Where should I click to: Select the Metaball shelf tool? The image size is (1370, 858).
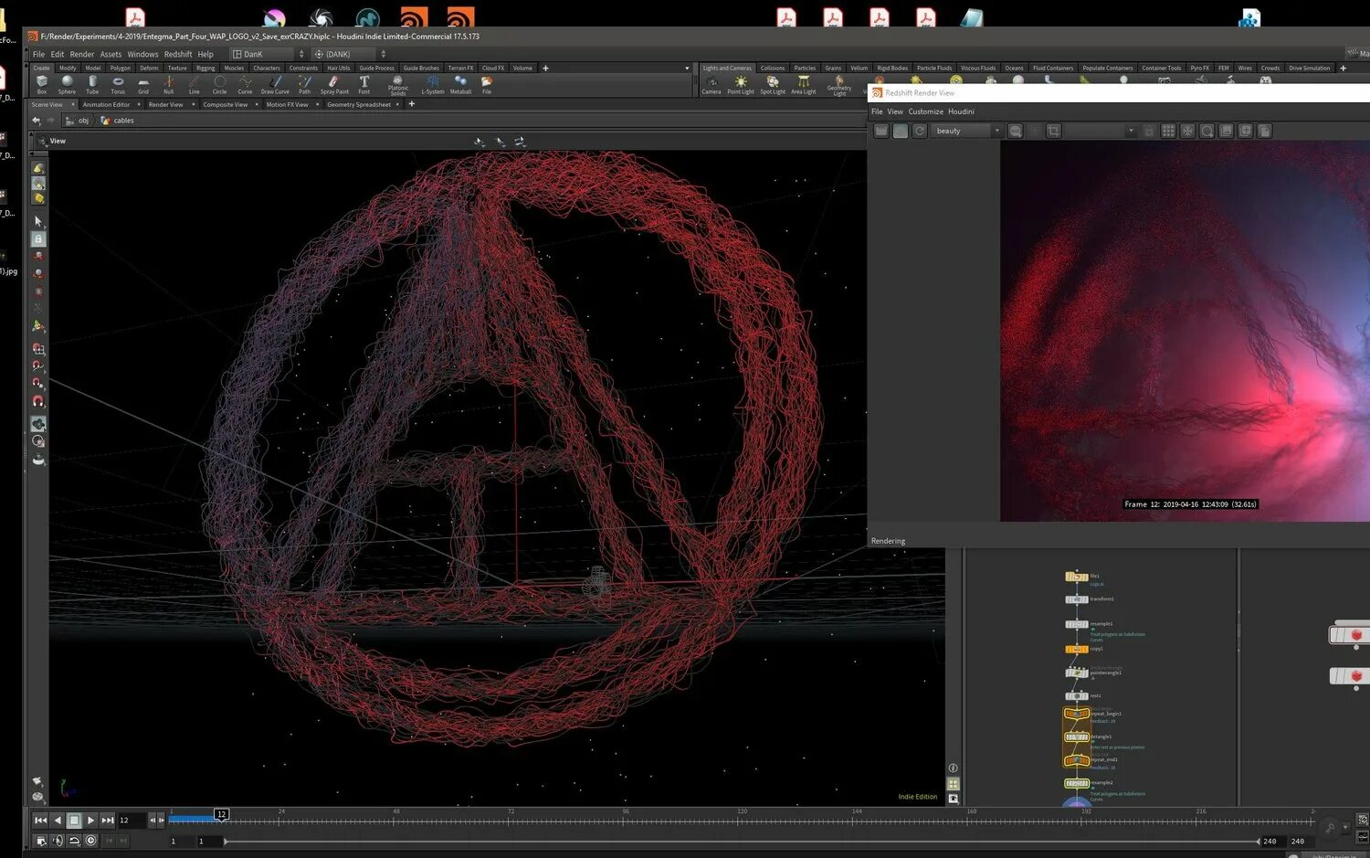pyautogui.click(x=461, y=84)
